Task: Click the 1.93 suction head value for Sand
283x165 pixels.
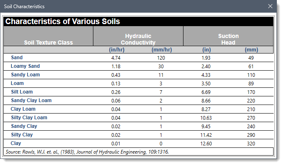Action: click(x=206, y=58)
